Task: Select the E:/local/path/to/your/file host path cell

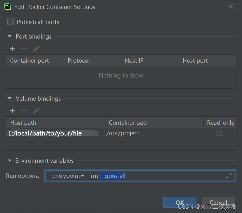Action: 55,133
